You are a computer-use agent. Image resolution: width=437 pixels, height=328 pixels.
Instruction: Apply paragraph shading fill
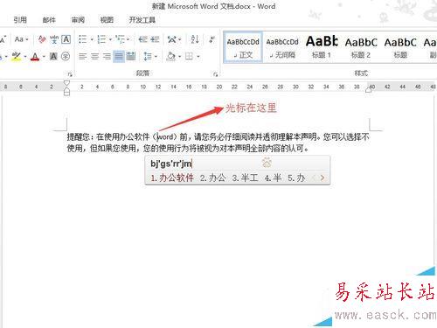click(171, 56)
